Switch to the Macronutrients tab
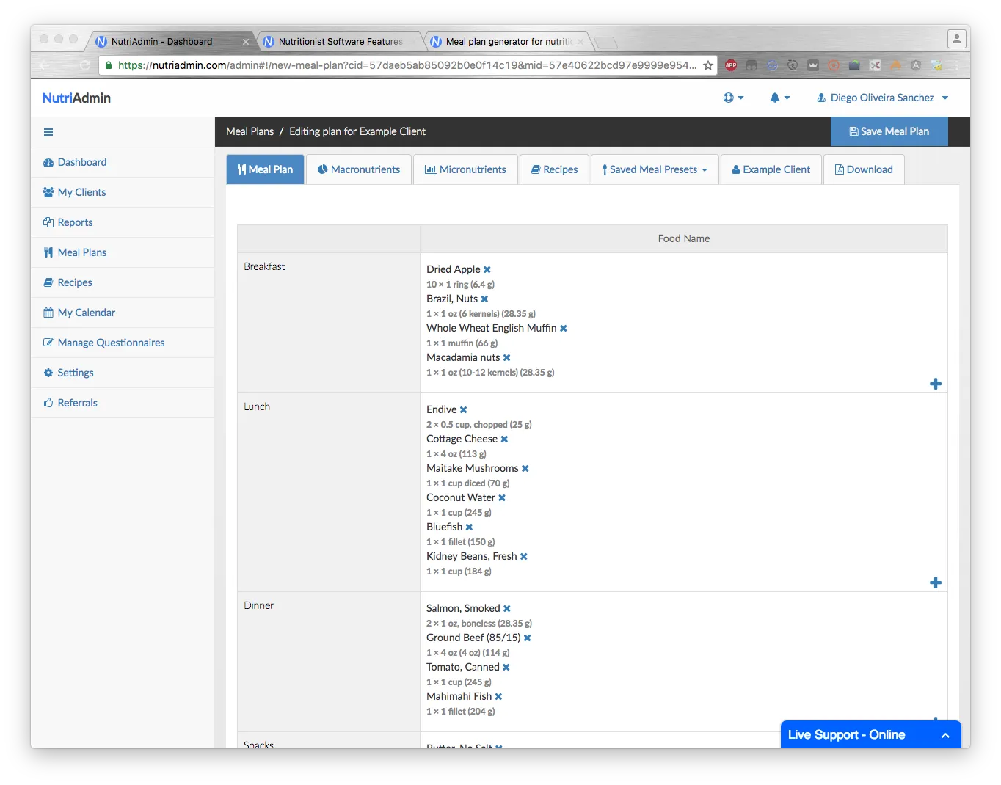 [x=358, y=169]
